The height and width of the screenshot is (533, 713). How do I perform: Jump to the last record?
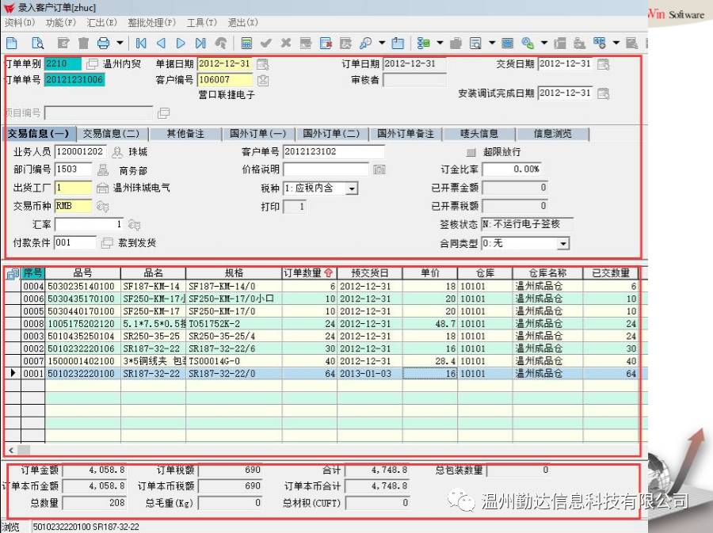point(200,43)
